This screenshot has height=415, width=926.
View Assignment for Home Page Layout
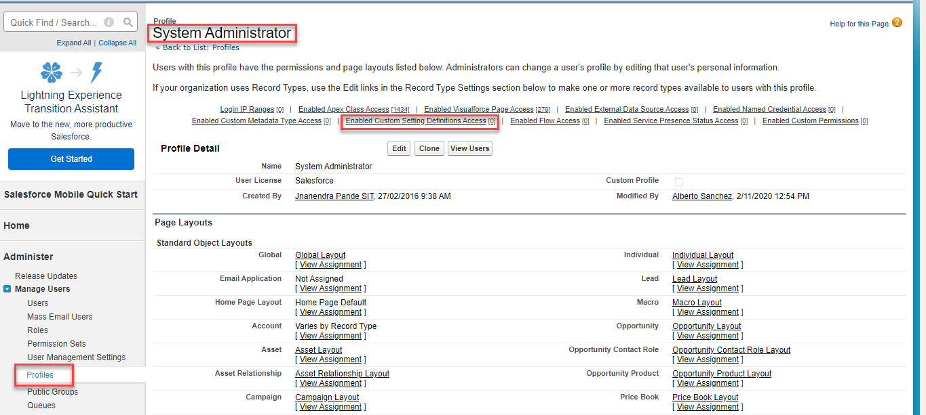[x=330, y=312]
